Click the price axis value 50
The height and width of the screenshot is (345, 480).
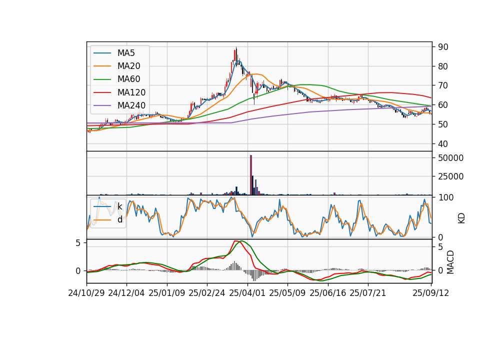click(443, 124)
